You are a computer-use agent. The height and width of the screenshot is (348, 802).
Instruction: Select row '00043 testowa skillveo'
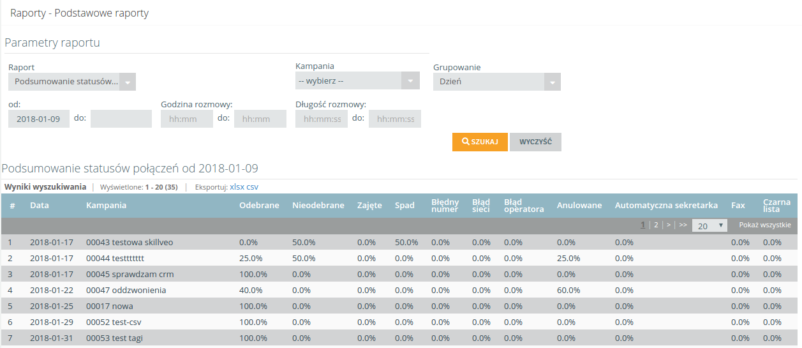(x=399, y=243)
